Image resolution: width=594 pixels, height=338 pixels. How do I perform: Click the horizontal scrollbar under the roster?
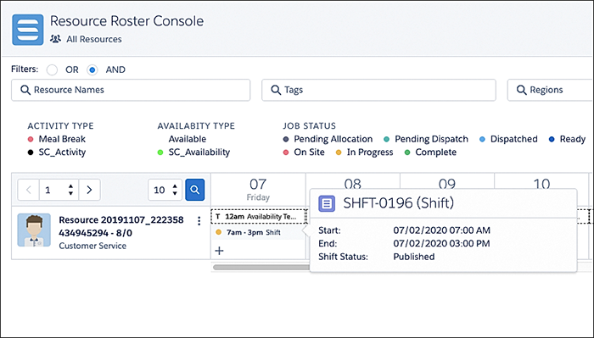[261, 268]
